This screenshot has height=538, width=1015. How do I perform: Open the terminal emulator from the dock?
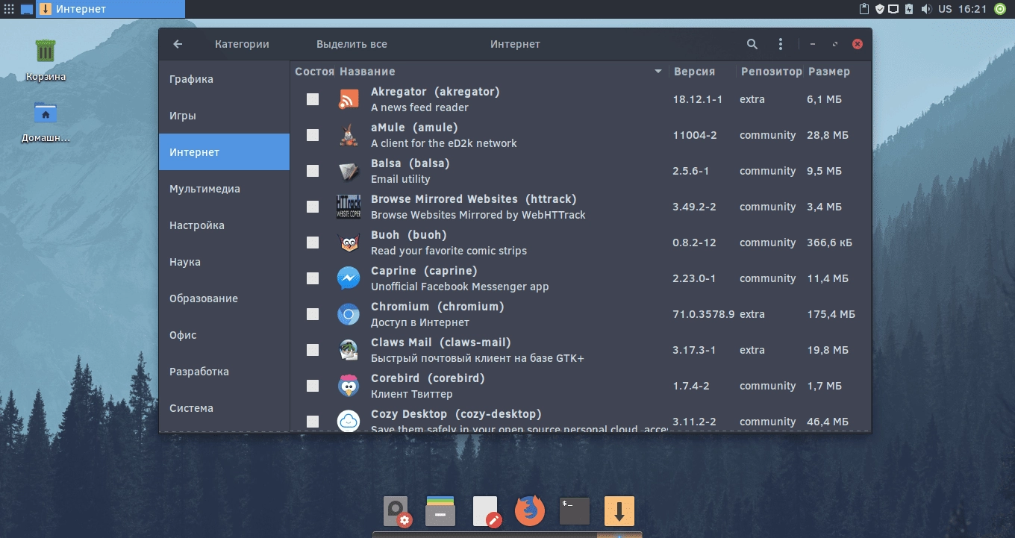[574, 511]
